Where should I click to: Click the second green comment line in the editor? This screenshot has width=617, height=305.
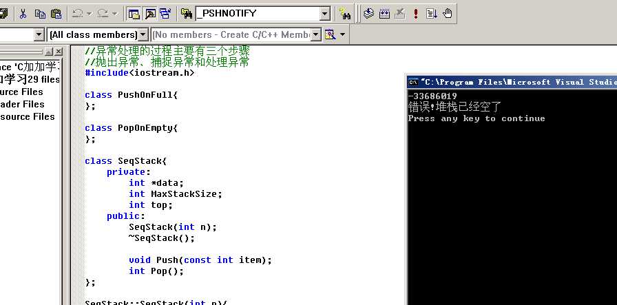167,62
